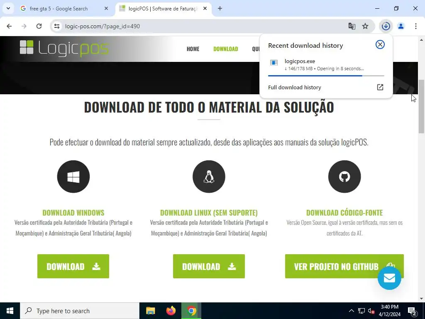Click the Recent download history title

[x=305, y=45]
